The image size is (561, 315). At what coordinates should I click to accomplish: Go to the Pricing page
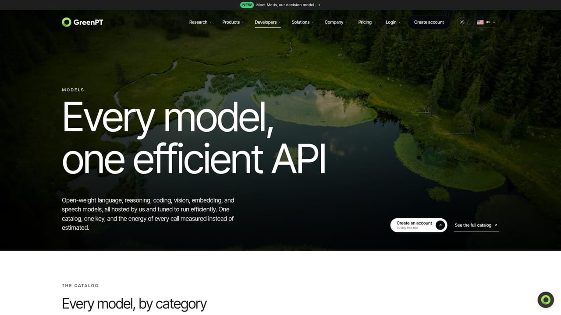tap(365, 22)
